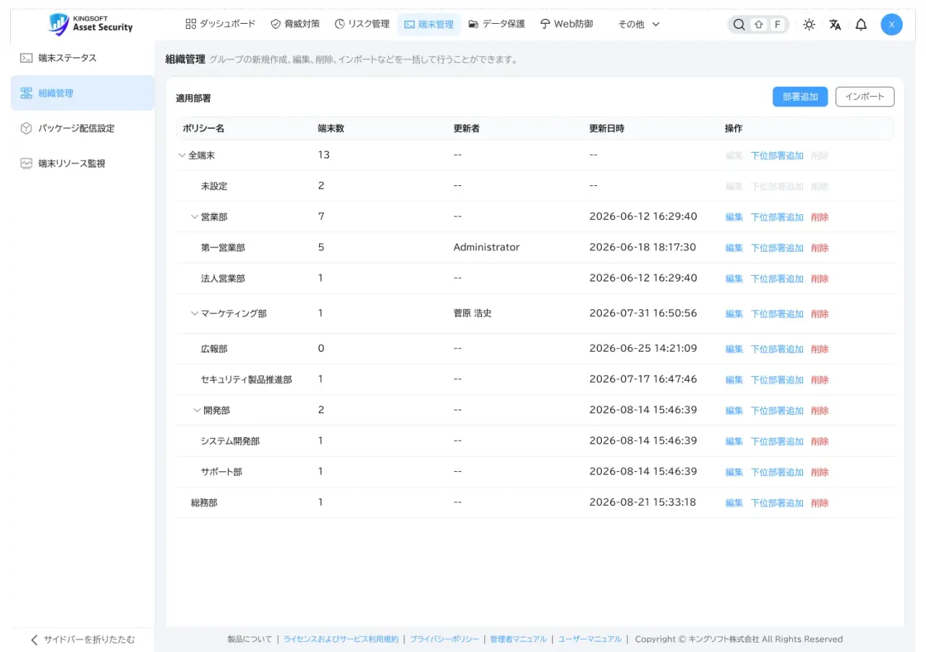Viewport: 926px width, 652px height.
Task: Collapse the マーケティング部 group chevron
Action: click(195, 313)
